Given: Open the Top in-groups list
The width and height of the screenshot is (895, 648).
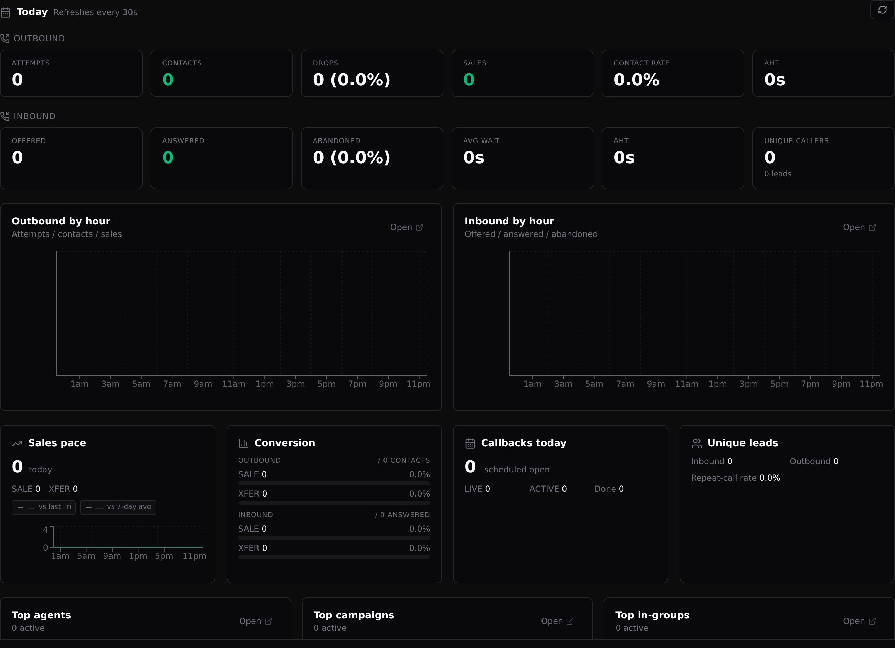Looking at the screenshot, I should pyautogui.click(x=860, y=621).
